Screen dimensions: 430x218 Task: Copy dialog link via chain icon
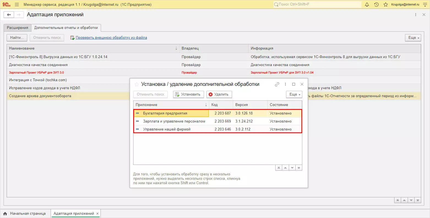tap(277, 84)
